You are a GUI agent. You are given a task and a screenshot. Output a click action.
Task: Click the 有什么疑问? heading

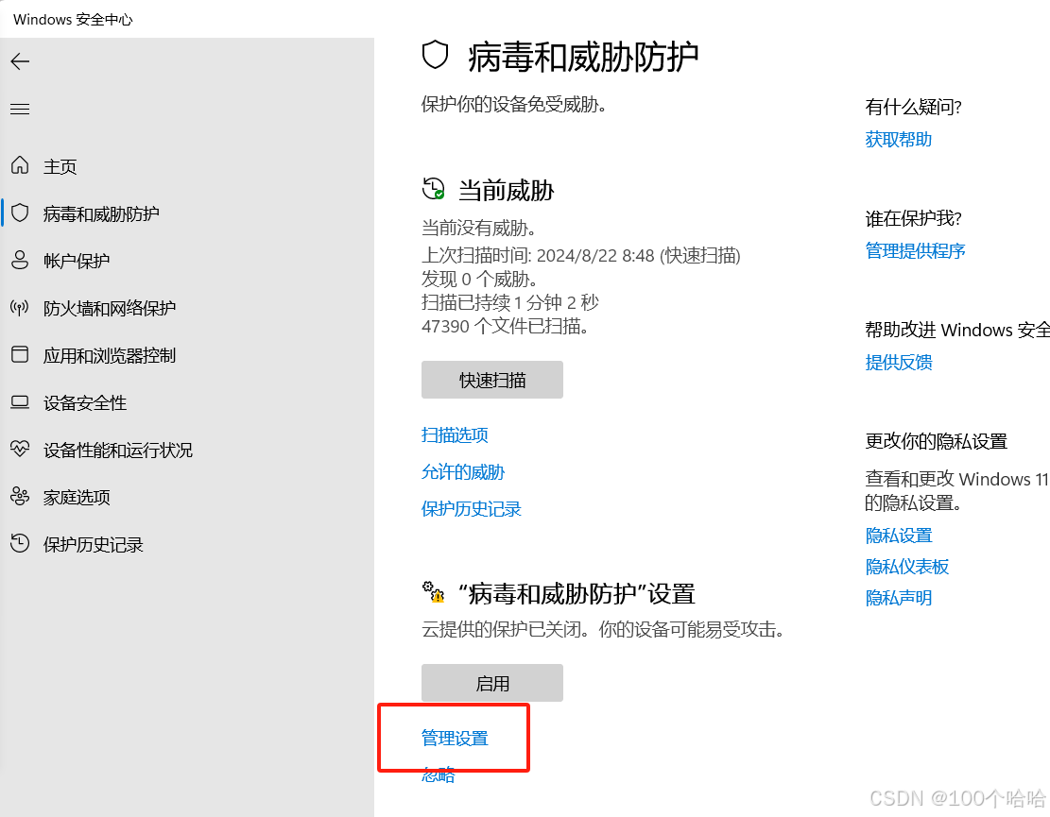click(x=913, y=107)
